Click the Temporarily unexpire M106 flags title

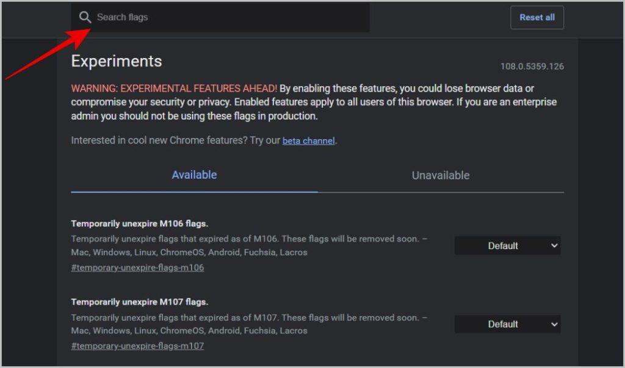[140, 224]
